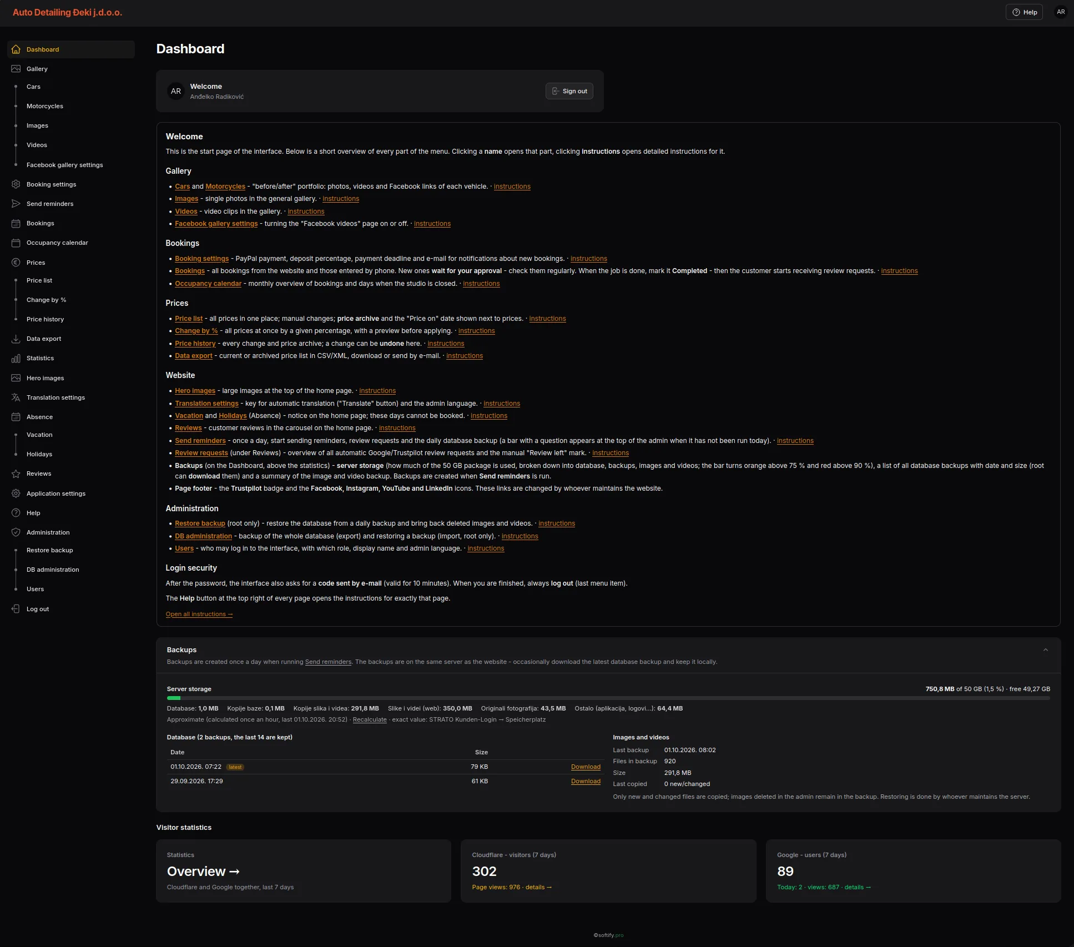Click the AR avatar in top right
The width and height of the screenshot is (1074, 947).
pyautogui.click(x=1061, y=12)
